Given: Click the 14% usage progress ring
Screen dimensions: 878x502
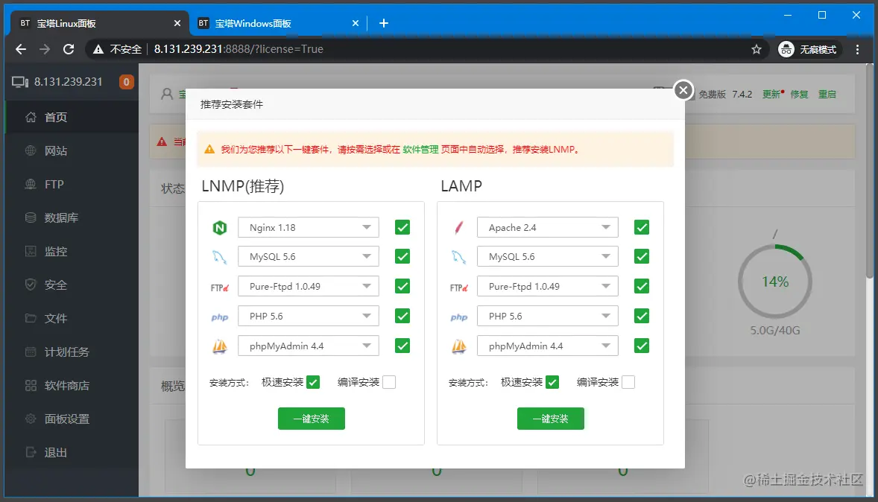Looking at the screenshot, I should tap(775, 282).
